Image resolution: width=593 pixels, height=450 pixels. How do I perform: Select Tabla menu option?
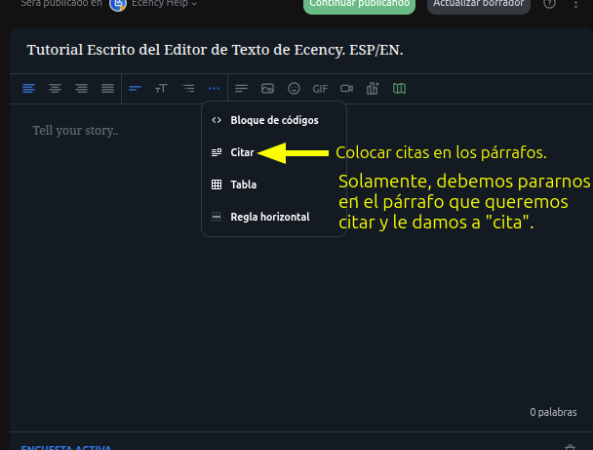click(274, 184)
